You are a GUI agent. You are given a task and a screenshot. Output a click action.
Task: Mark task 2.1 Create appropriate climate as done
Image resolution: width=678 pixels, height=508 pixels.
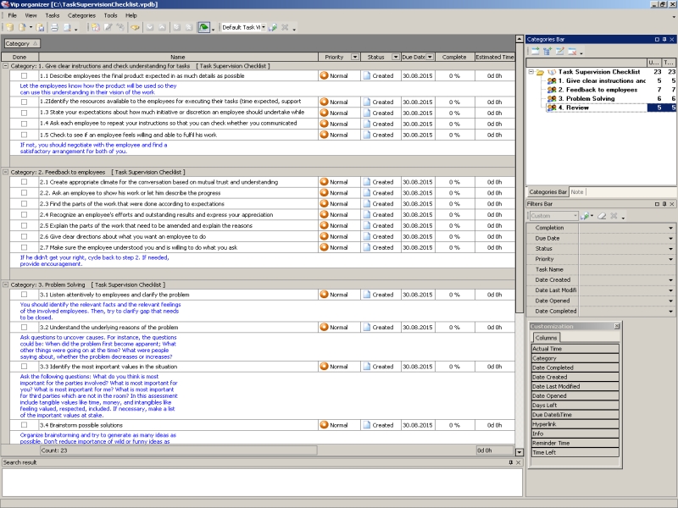tap(24, 182)
